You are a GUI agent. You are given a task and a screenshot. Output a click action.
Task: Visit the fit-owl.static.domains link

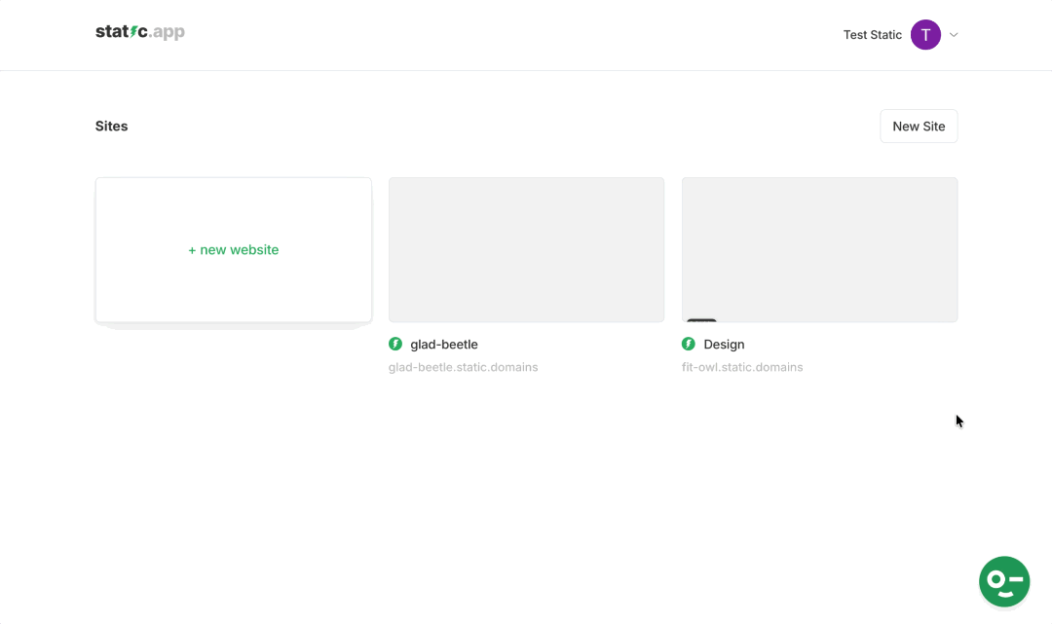[x=742, y=367]
